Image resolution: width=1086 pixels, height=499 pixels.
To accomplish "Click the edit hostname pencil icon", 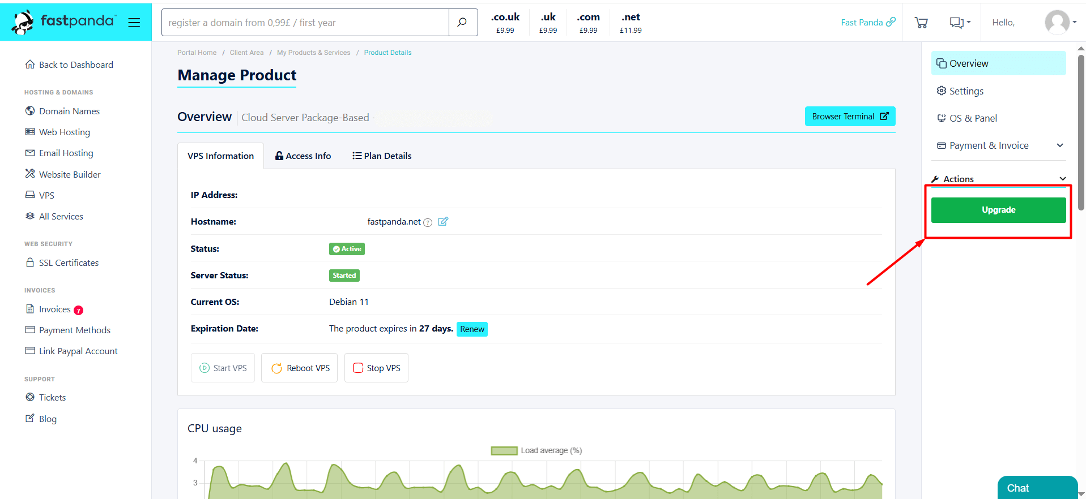I will (443, 222).
